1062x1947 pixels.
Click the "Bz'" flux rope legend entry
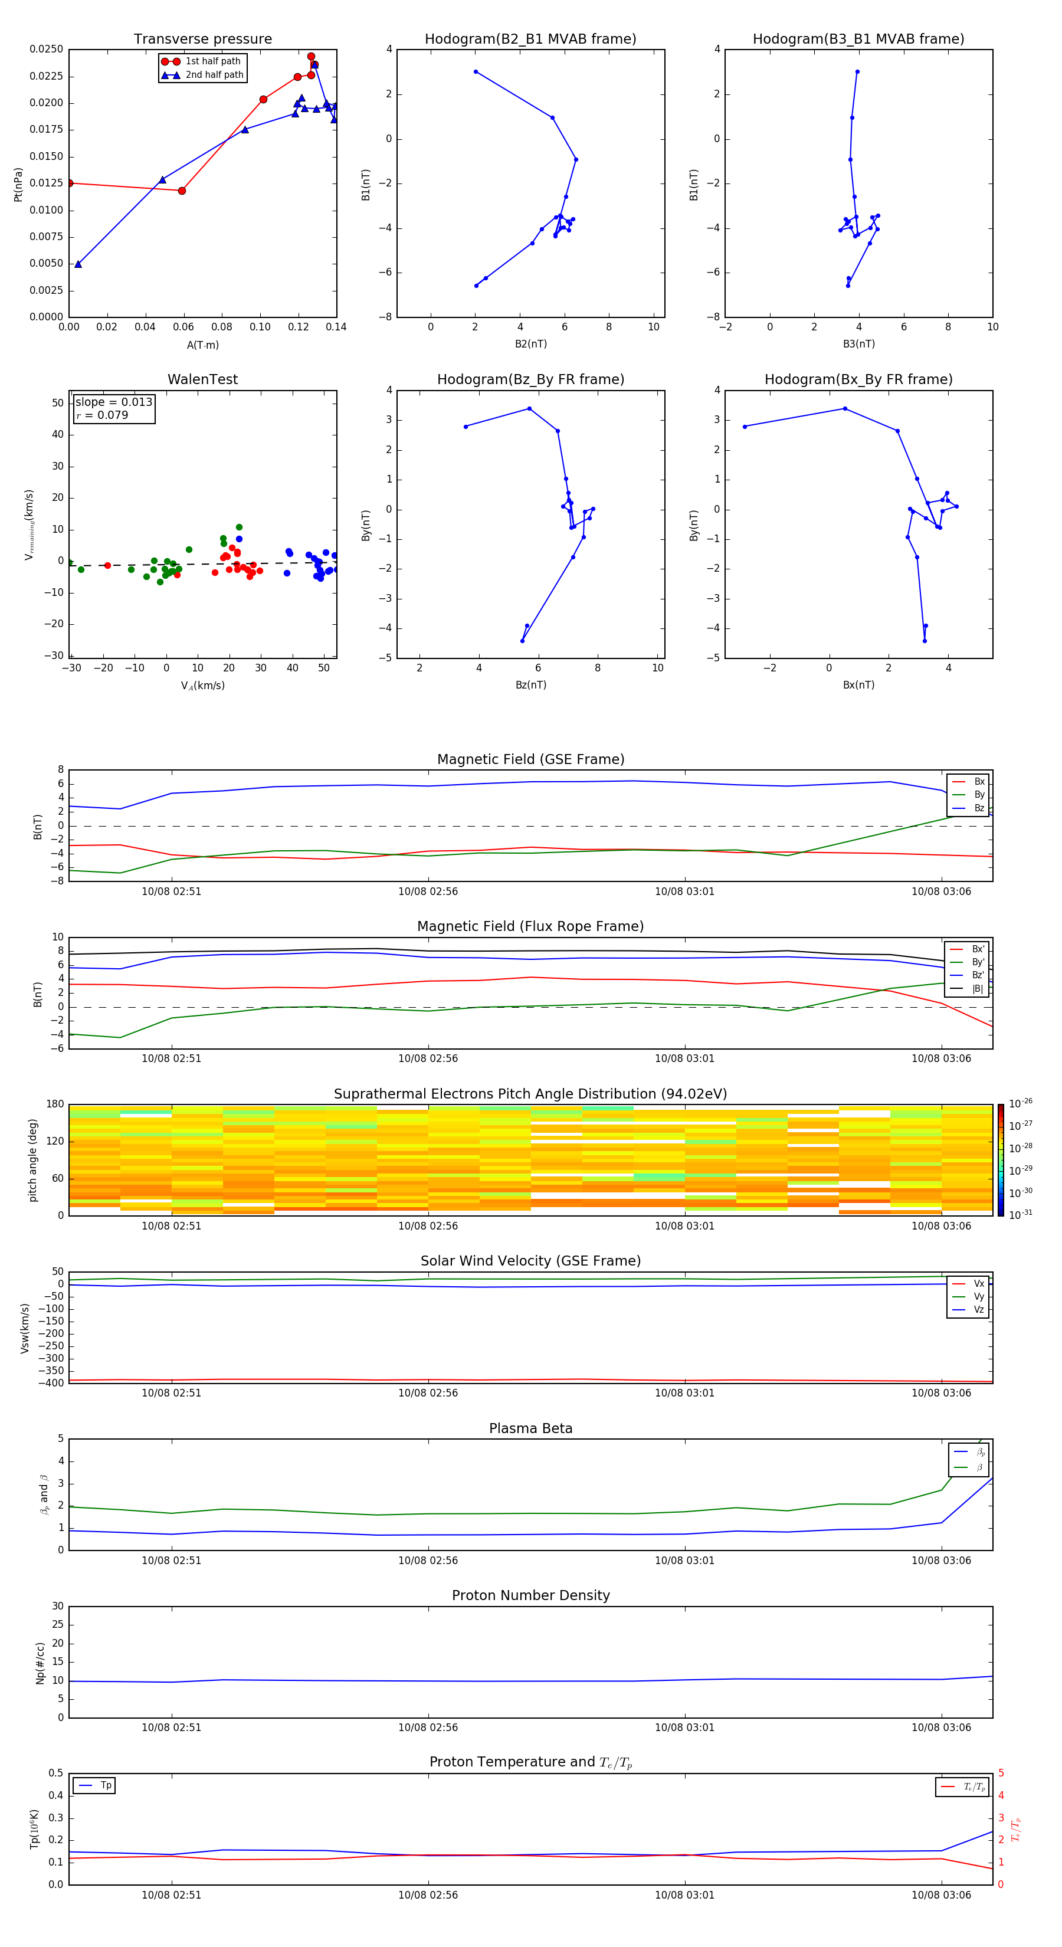[x=968, y=975]
